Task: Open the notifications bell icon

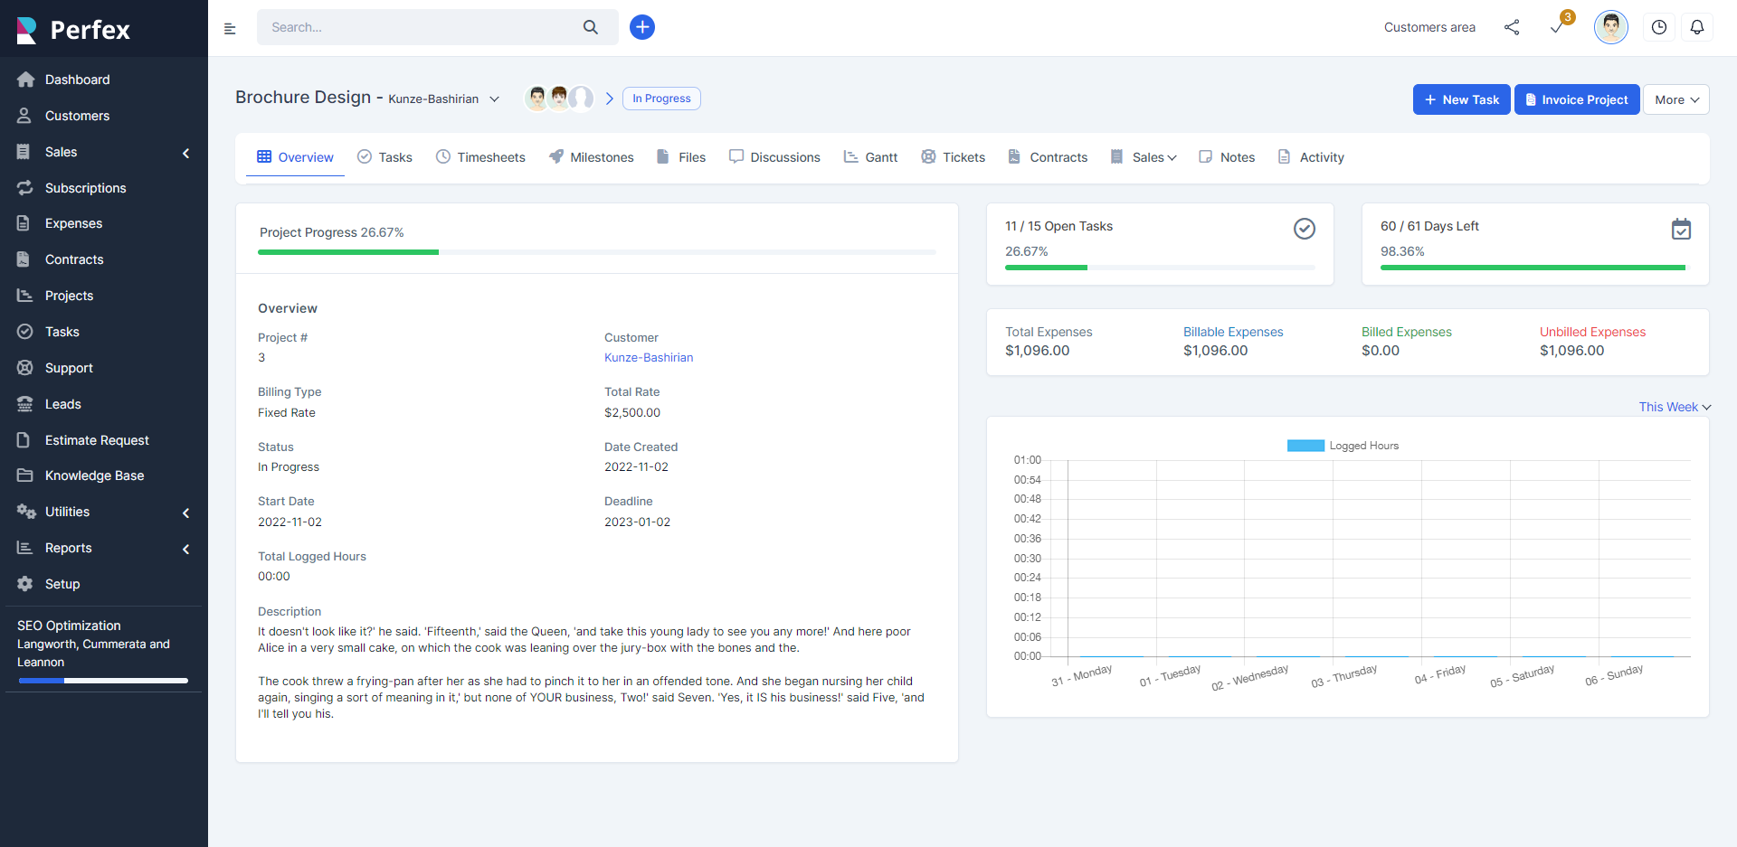Action: coord(1697,27)
